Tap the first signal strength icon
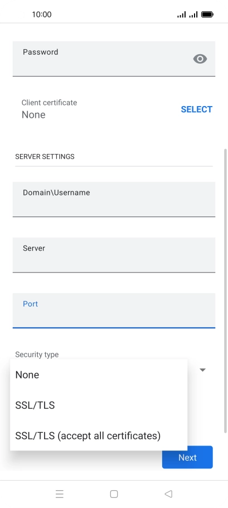 coord(181,15)
